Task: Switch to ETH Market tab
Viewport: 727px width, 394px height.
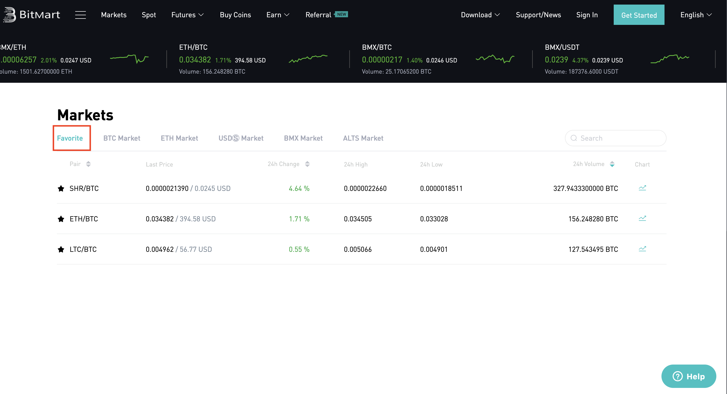Action: (180, 138)
